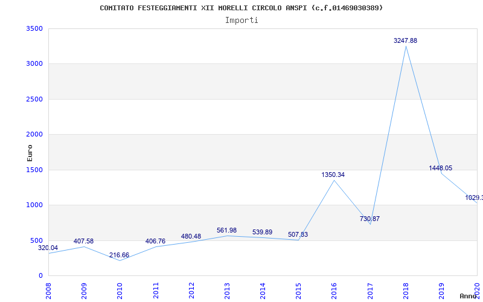The width and height of the screenshot is (483, 302).
Task: Click the 1500 y-axis tick label
Action: click(x=34, y=170)
